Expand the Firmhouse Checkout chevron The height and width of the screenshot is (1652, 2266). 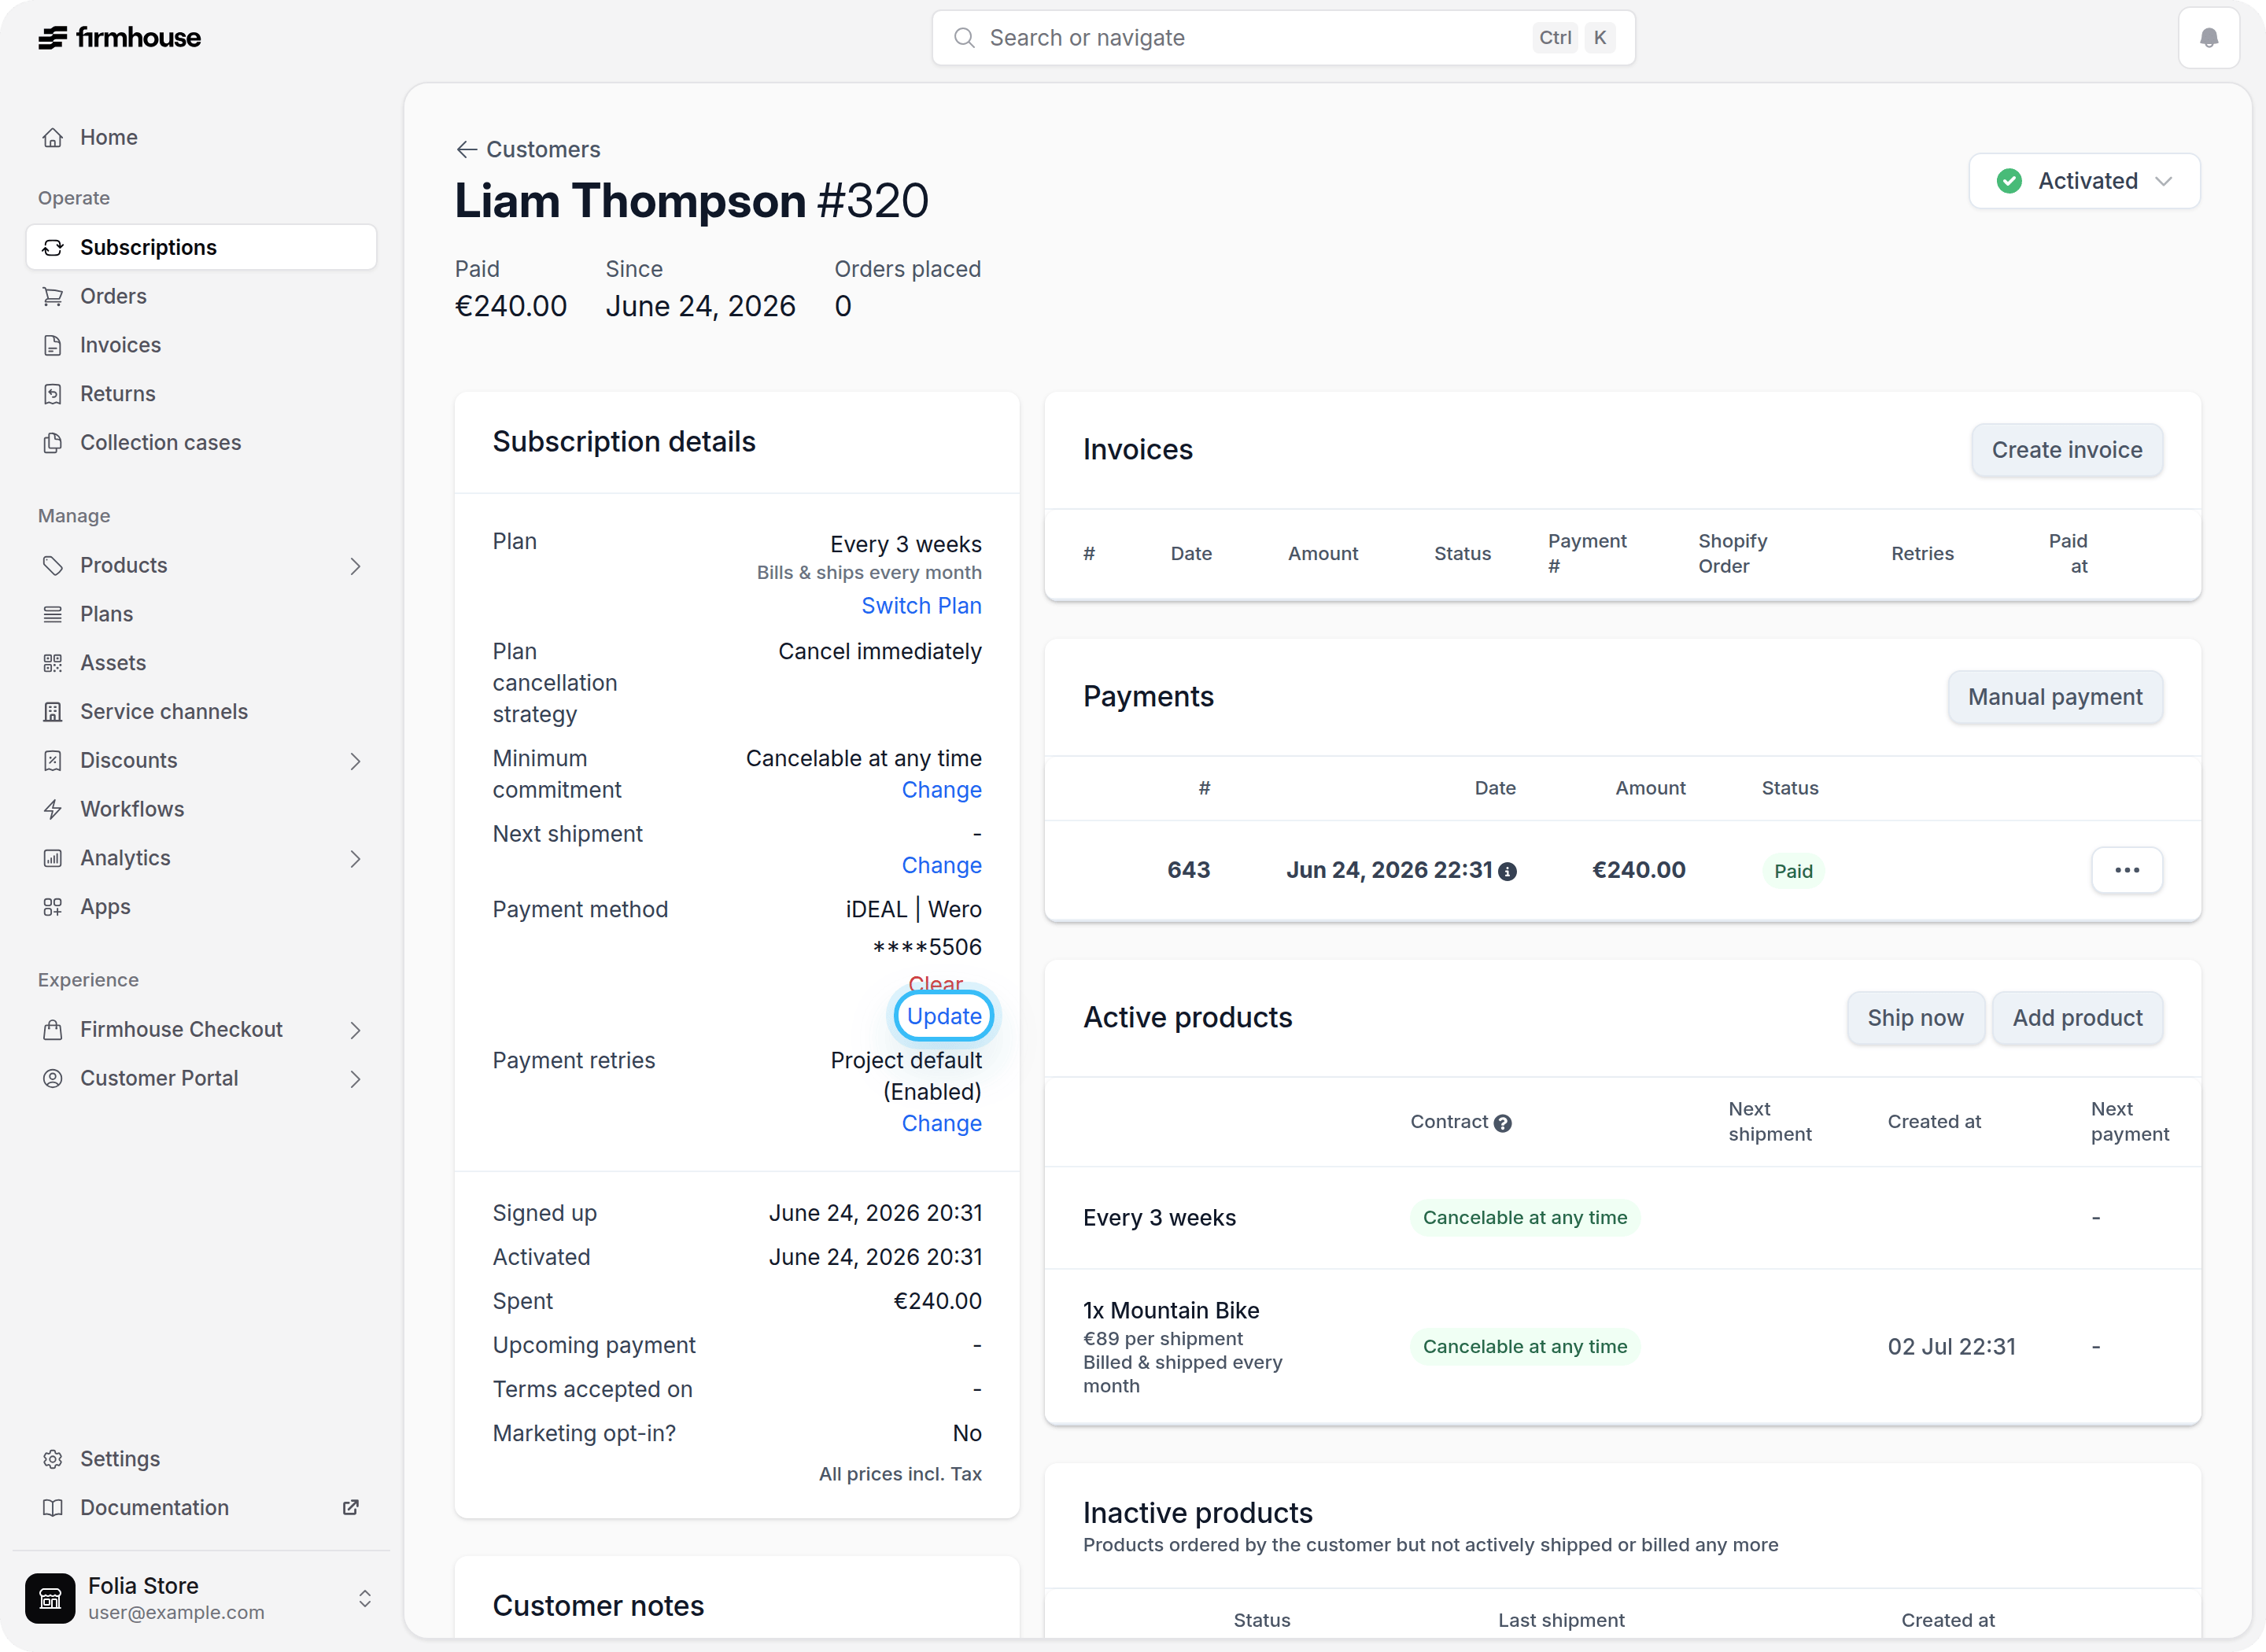tap(355, 1030)
